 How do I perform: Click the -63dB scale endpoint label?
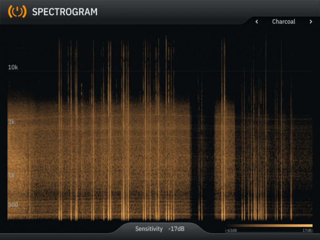pos(232,230)
